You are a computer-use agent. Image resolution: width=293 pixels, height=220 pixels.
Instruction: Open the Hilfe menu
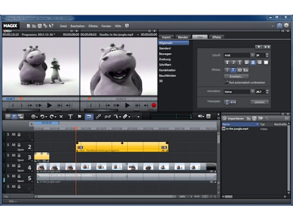click(x=118, y=26)
